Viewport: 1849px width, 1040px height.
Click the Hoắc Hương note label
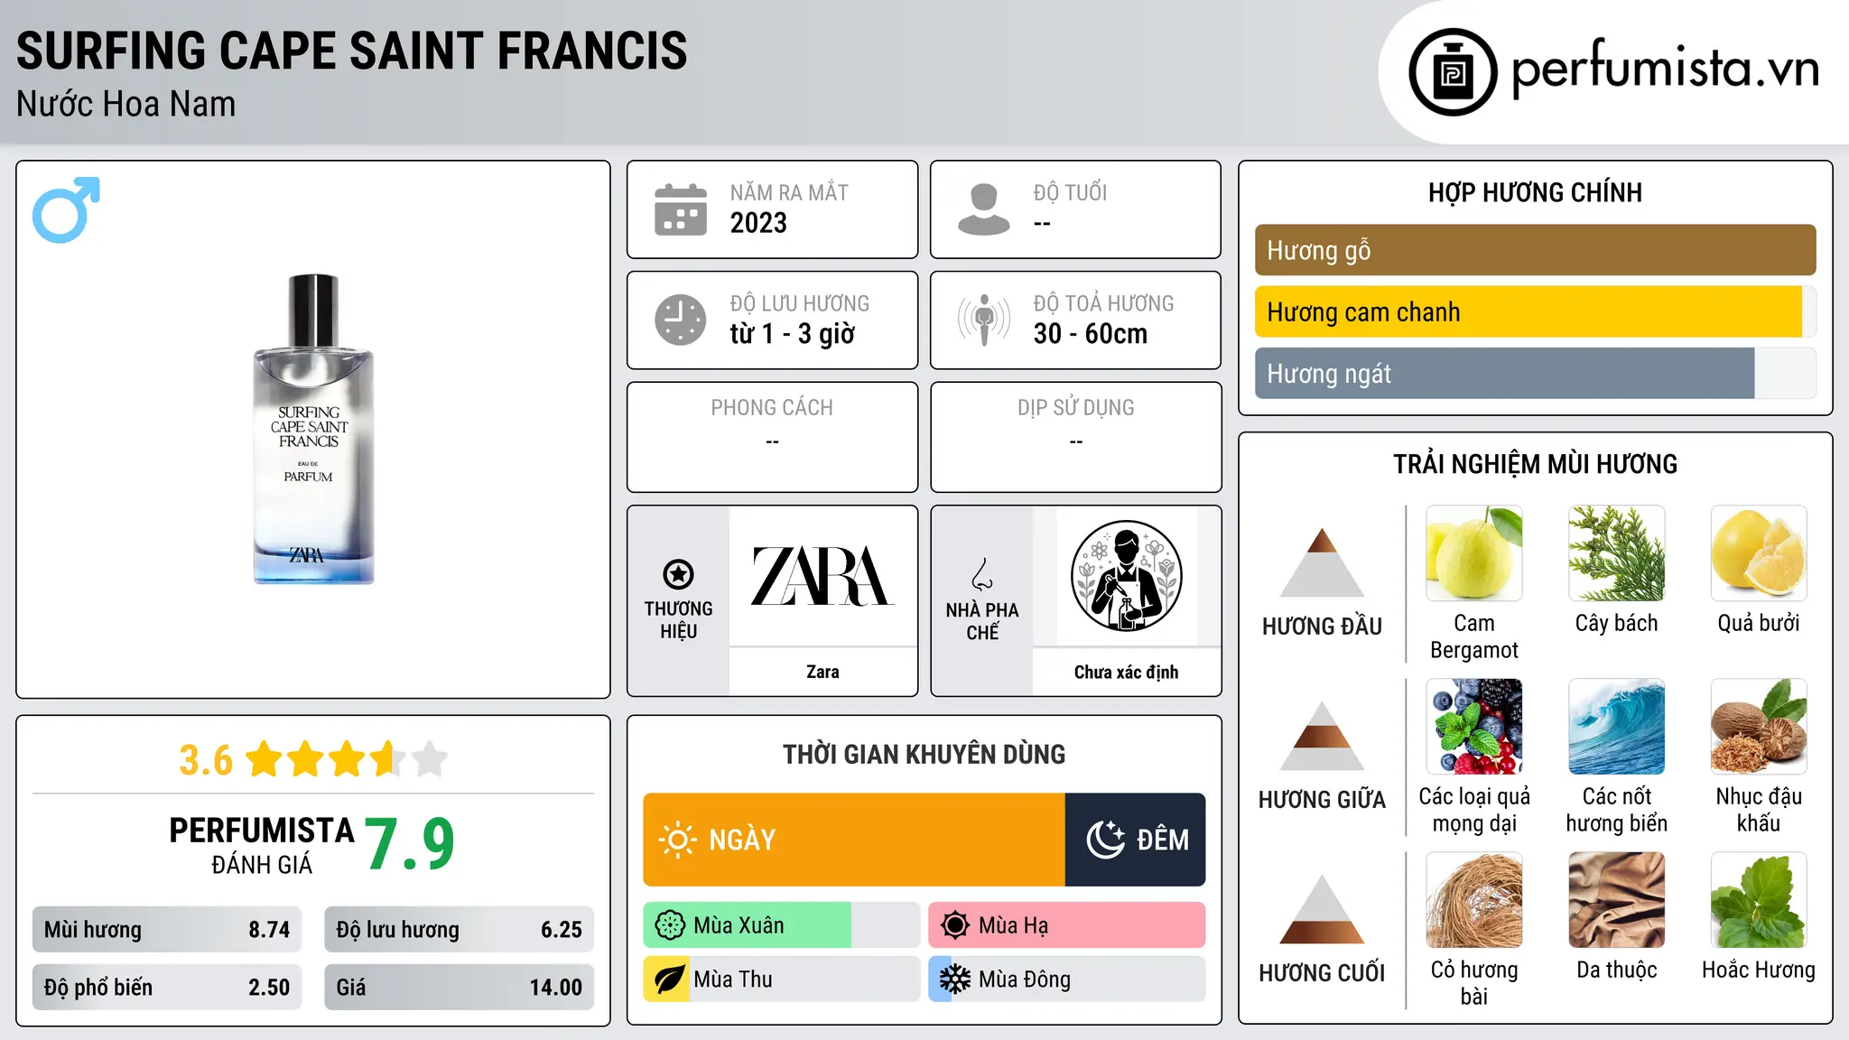coord(1759,970)
